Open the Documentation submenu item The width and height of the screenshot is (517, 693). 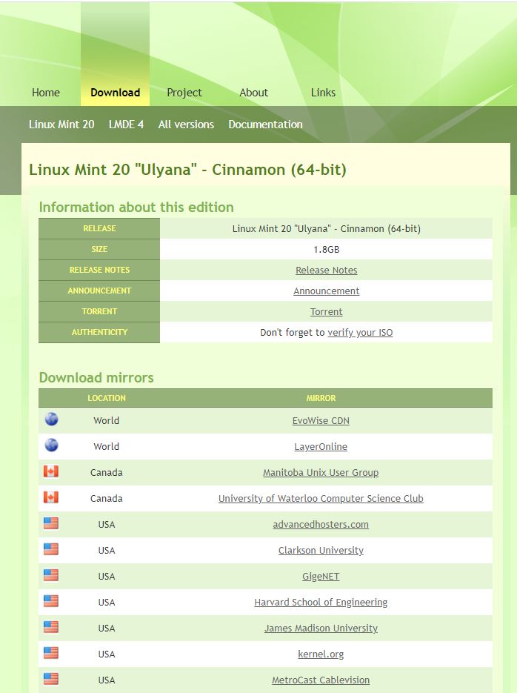(265, 125)
